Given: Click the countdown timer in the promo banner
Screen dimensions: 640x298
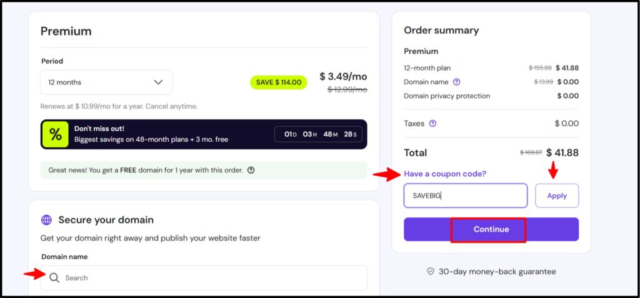Looking at the screenshot, I should (x=319, y=134).
